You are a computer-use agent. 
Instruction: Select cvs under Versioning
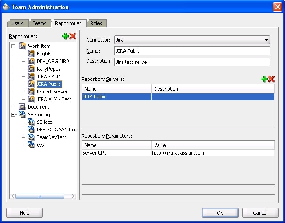(x=40, y=145)
